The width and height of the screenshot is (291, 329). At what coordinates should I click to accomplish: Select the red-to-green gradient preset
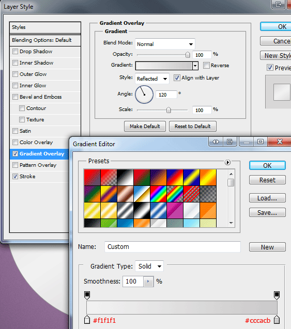[142, 178]
